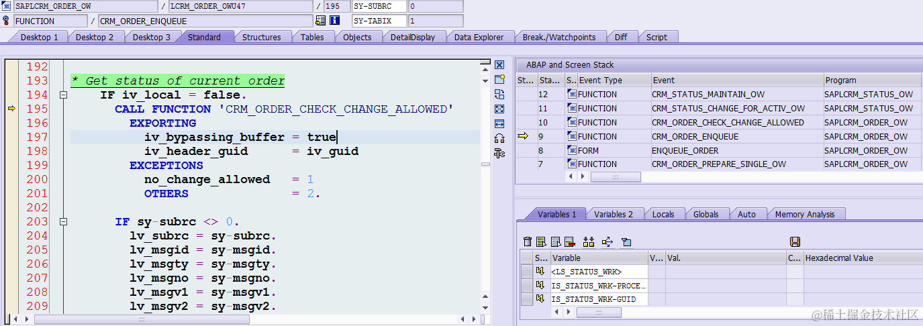Switch to Auto tab

[746, 215]
